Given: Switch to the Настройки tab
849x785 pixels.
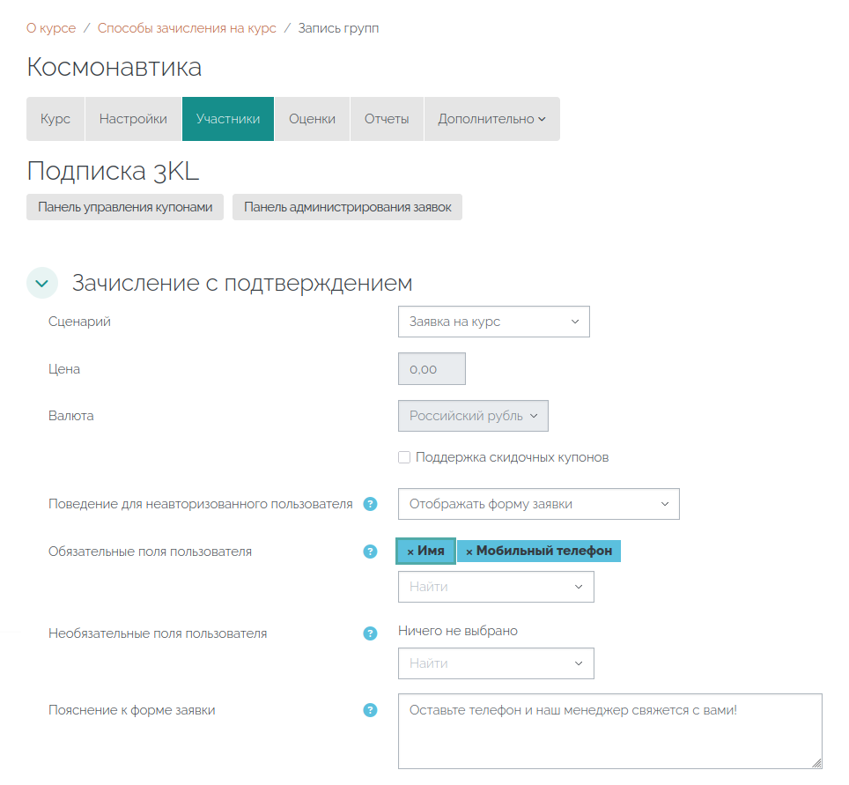Looking at the screenshot, I should [x=133, y=119].
